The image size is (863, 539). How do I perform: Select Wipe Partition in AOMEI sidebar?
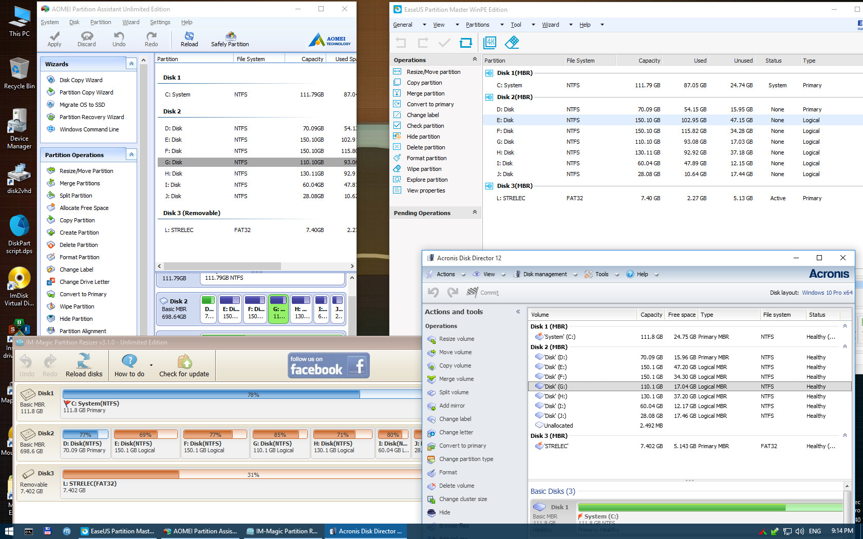click(77, 306)
